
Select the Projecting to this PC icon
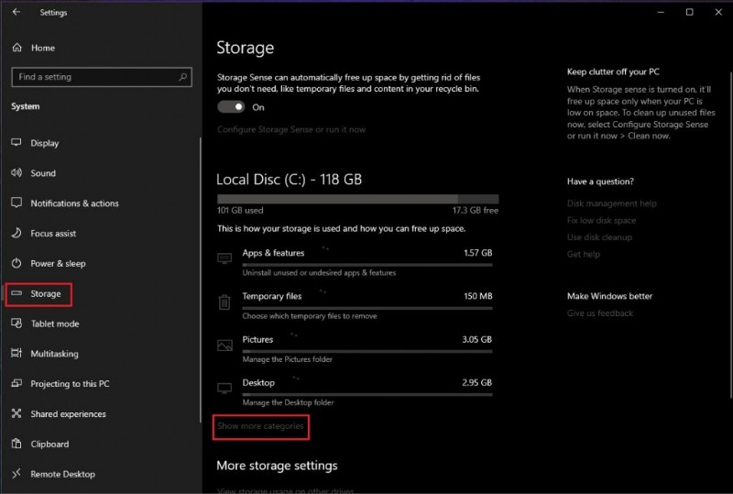tap(16, 383)
